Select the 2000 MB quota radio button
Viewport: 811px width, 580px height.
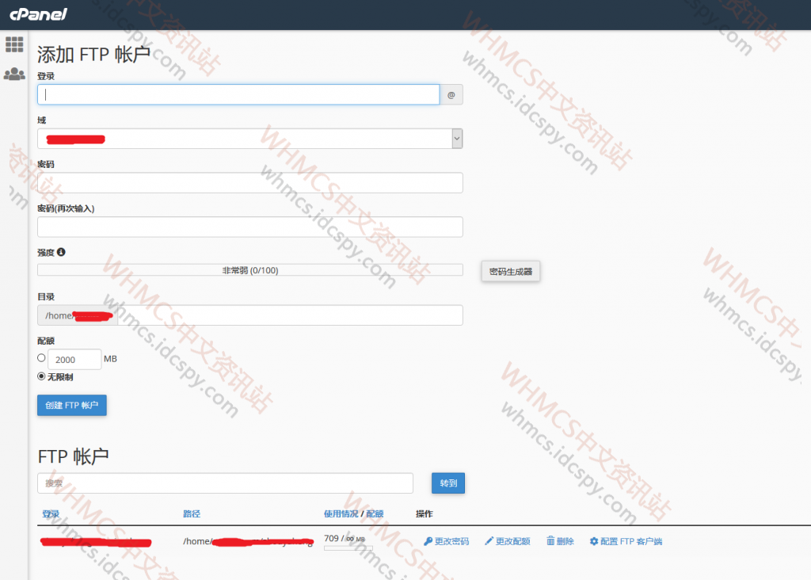(41, 357)
